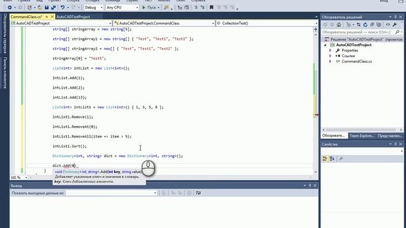The width and height of the screenshot is (406, 228).
Task: Open the Показать выходные данные из dropdown
Action: (x=112, y=193)
